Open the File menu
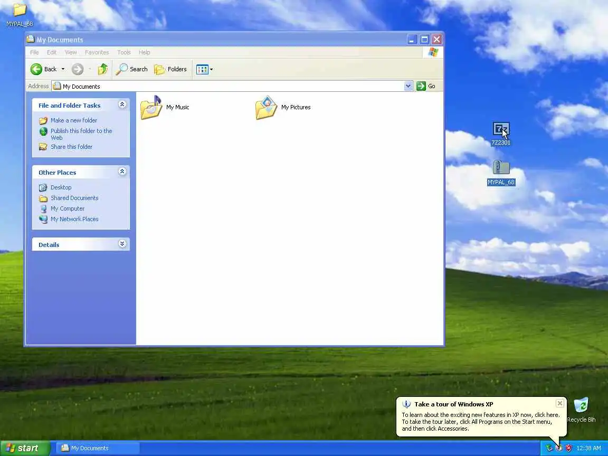 (34, 52)
